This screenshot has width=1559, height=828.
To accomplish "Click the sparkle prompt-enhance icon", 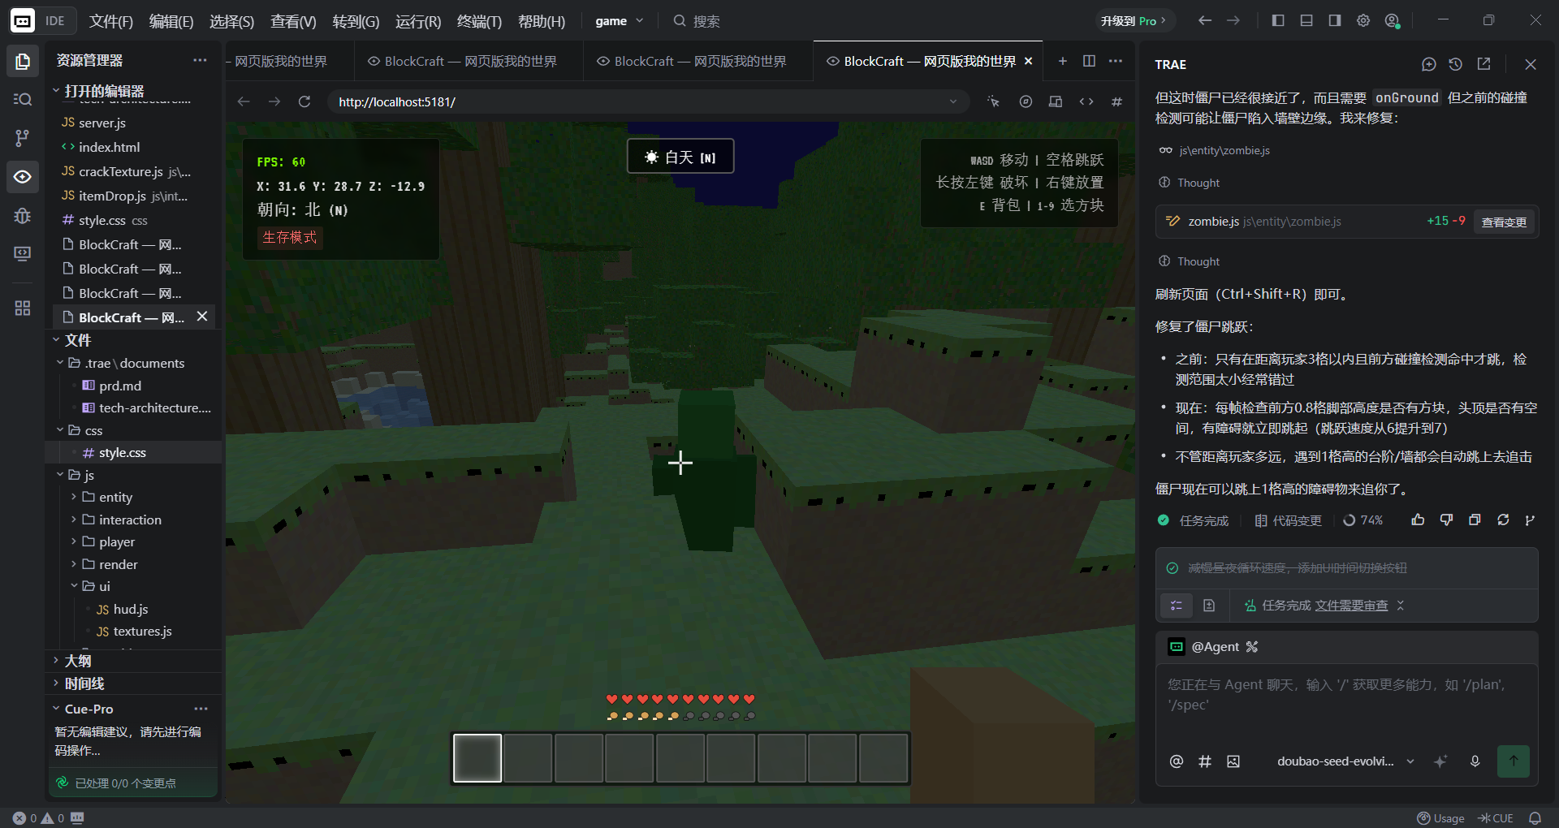I will click(x=1440, y=761).
